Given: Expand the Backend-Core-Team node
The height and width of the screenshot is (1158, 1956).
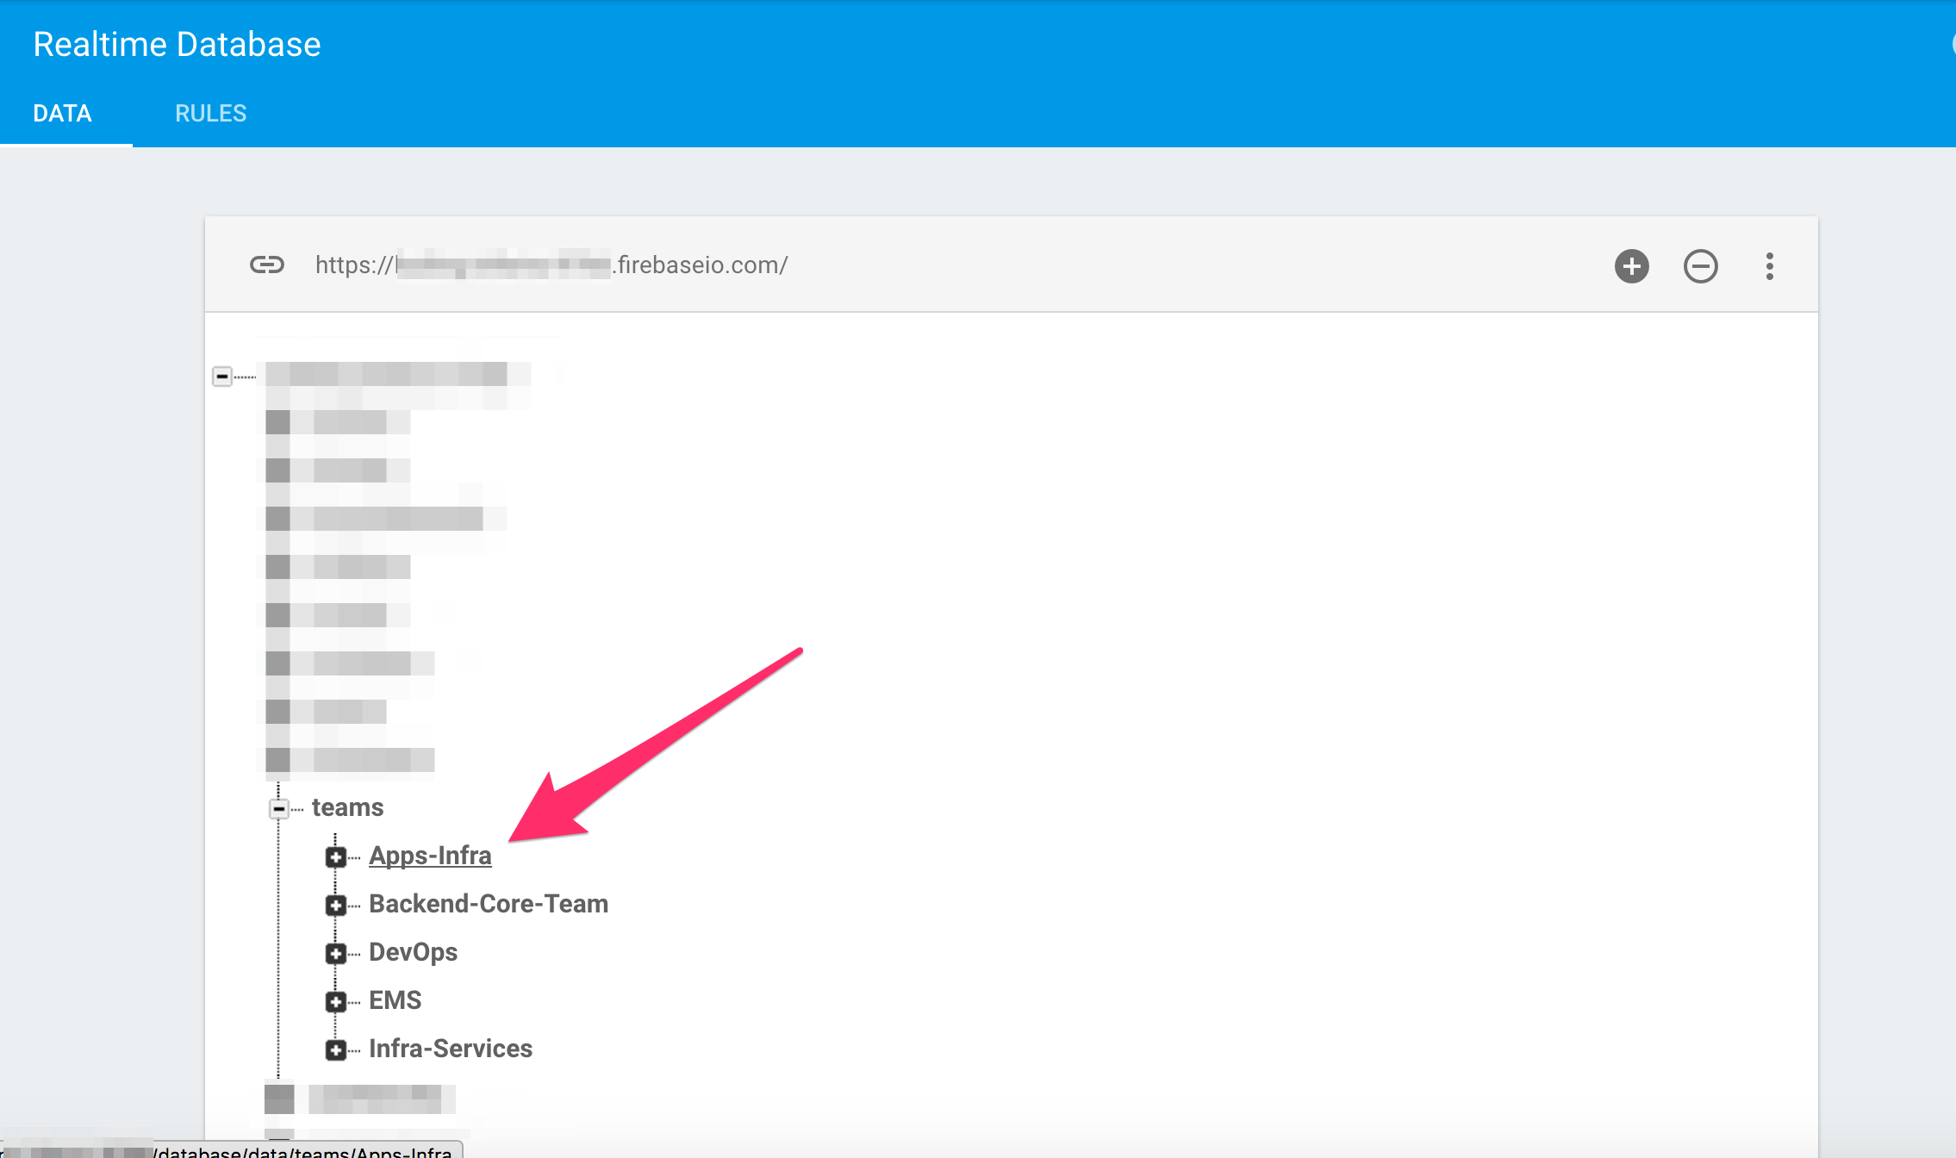Looking at the screenshot, I should (x=336, y=906).
